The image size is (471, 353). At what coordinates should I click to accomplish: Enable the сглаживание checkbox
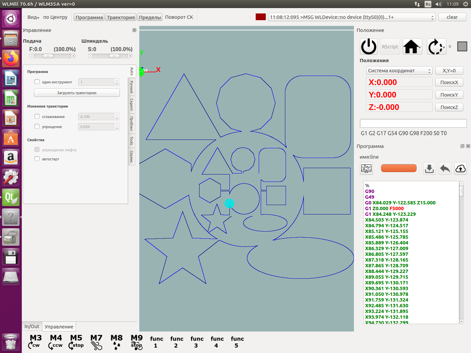(x=37, y=116)
